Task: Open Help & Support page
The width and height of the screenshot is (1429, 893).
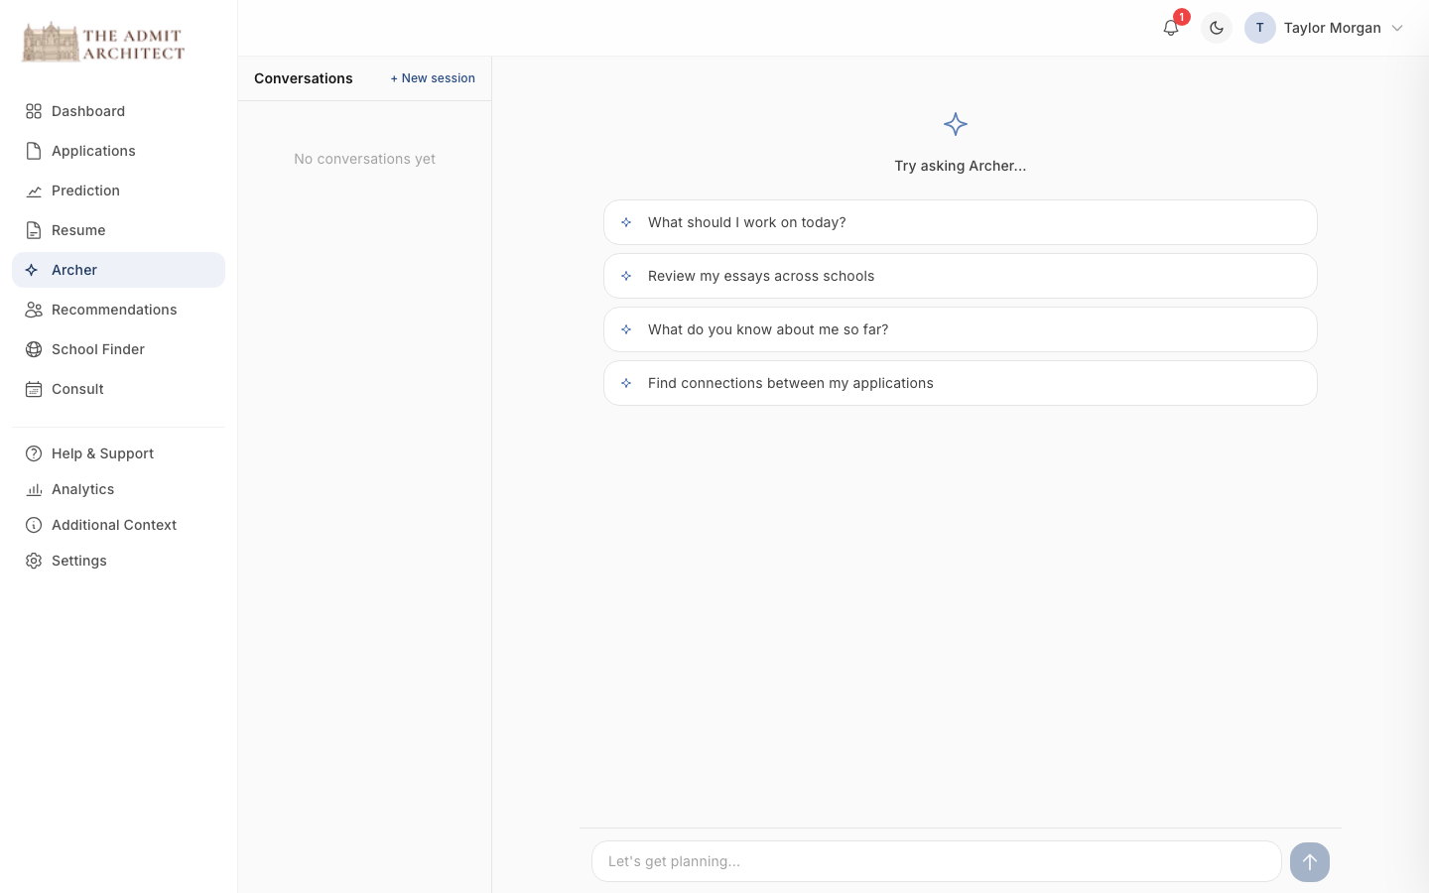Action: pyautogui.click(x=102, y=453)
